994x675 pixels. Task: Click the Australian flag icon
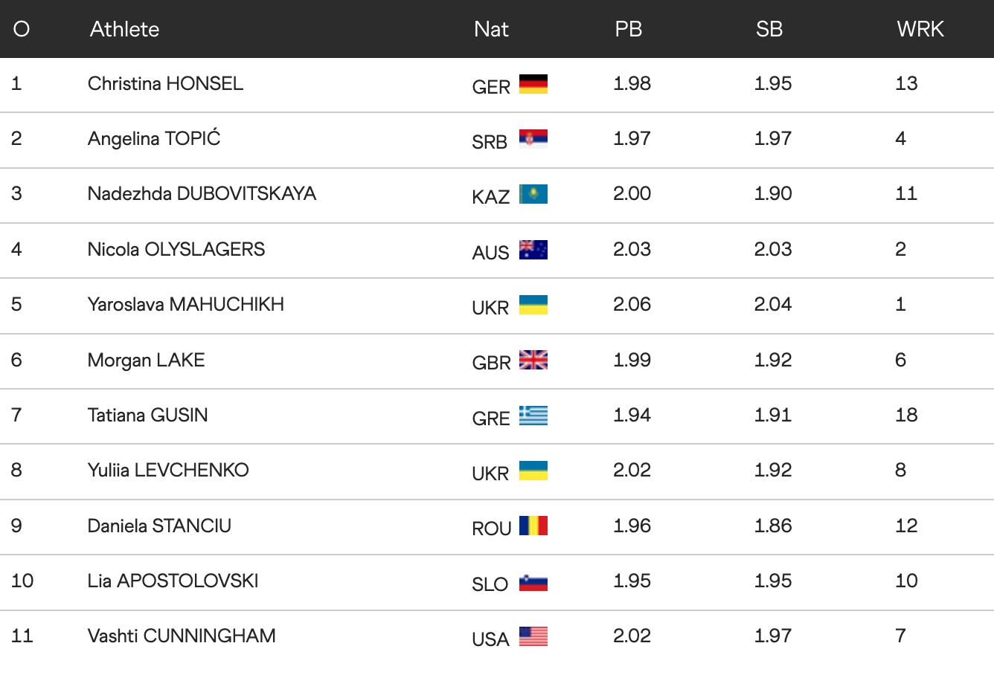click(533, 250)
